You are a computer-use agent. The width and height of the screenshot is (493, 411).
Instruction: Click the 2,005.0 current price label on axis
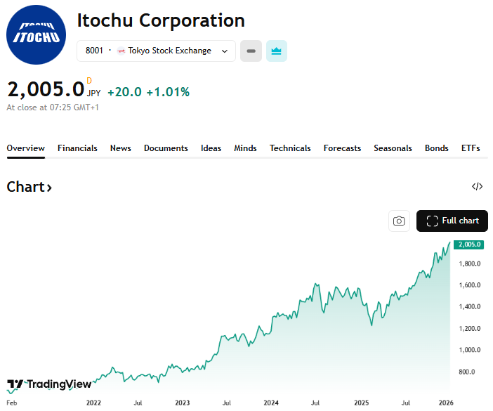468,244
